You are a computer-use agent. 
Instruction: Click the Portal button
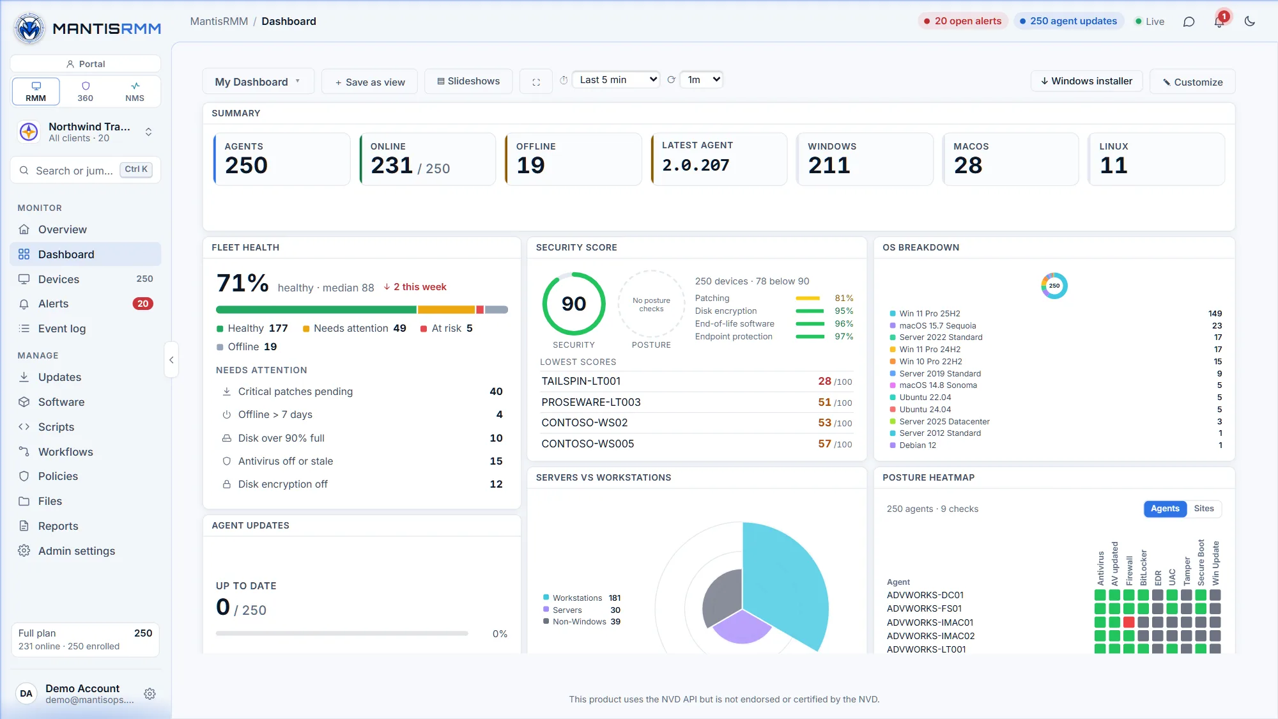point(86,64)
